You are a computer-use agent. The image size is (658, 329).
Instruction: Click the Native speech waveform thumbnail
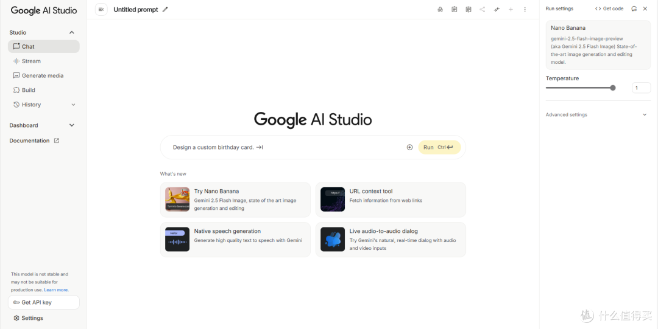pos(177,240)
